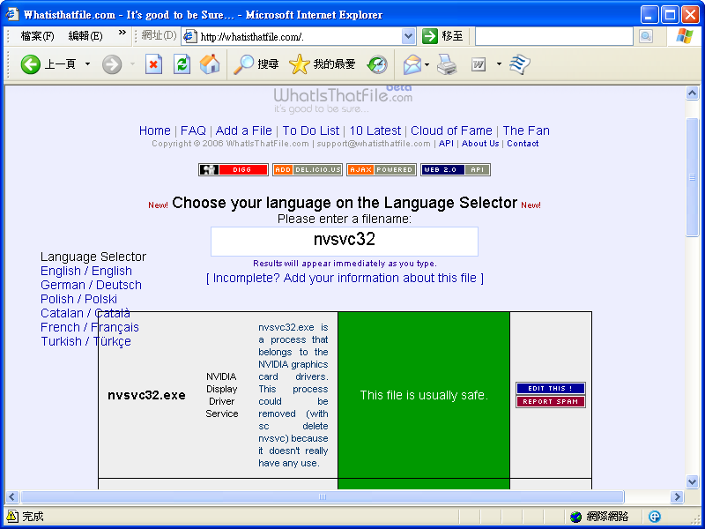This screenshot has width=705, height=529.
Task: Click the page icon in address bar
Action: pyautogui.click(x=190, y=36)
